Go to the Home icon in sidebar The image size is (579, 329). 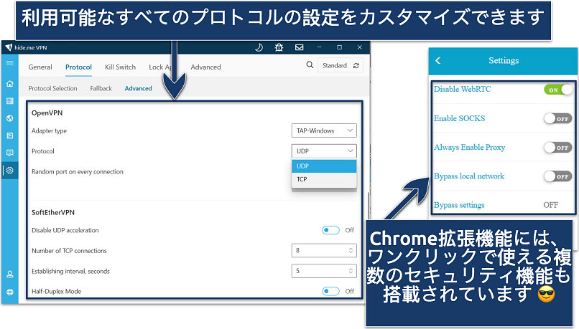coord(10,84)
